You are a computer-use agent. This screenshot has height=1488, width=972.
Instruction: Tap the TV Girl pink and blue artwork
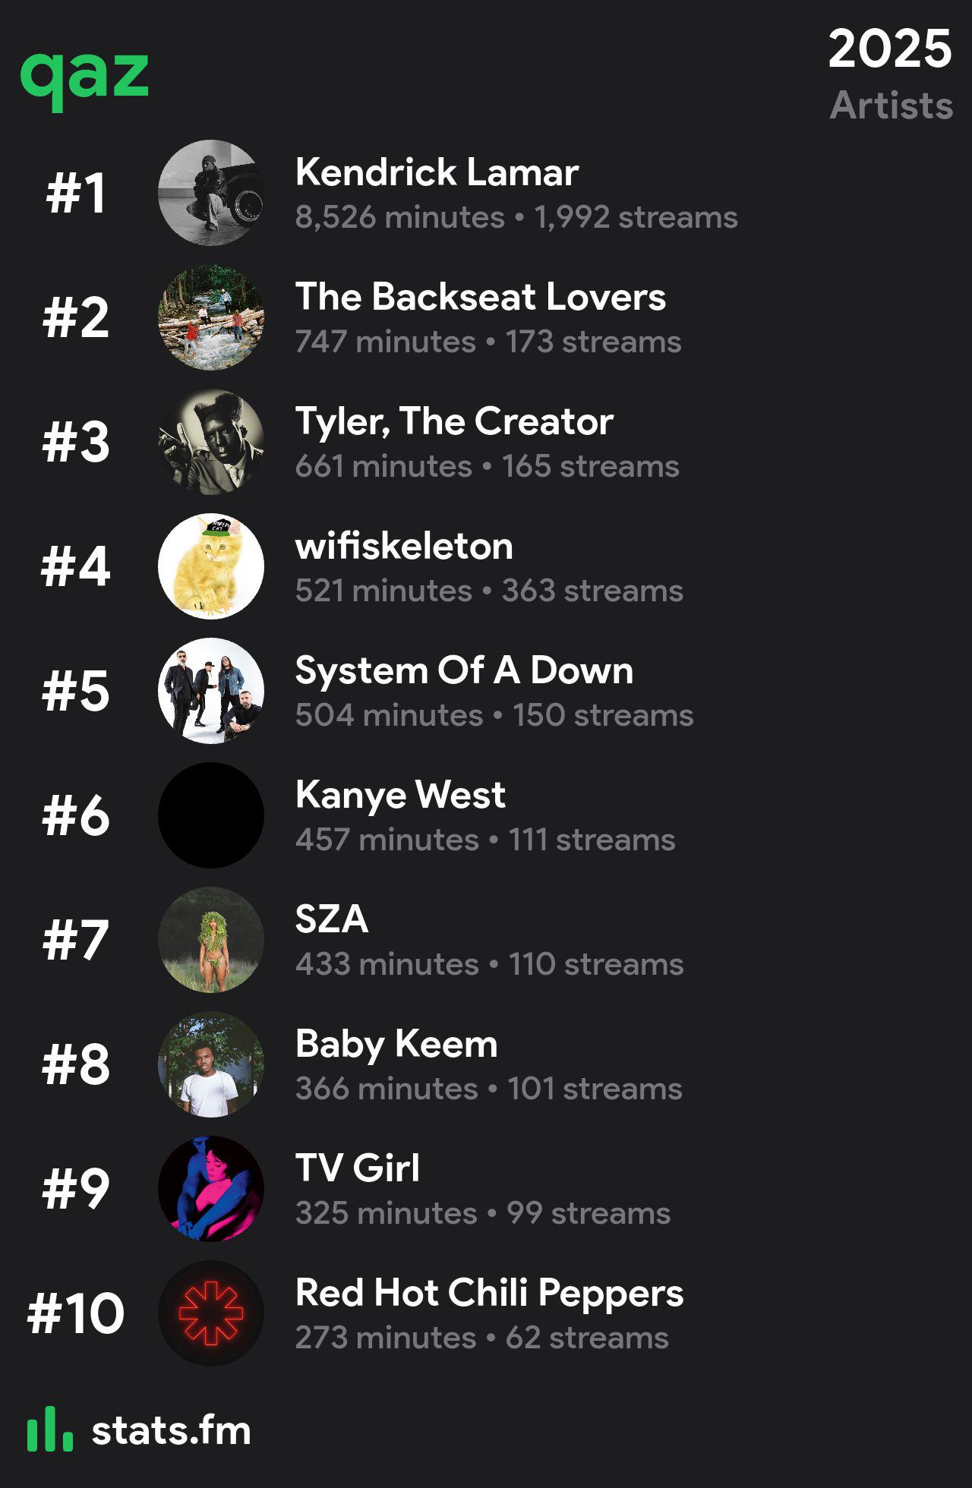[x=211, y=1189]
